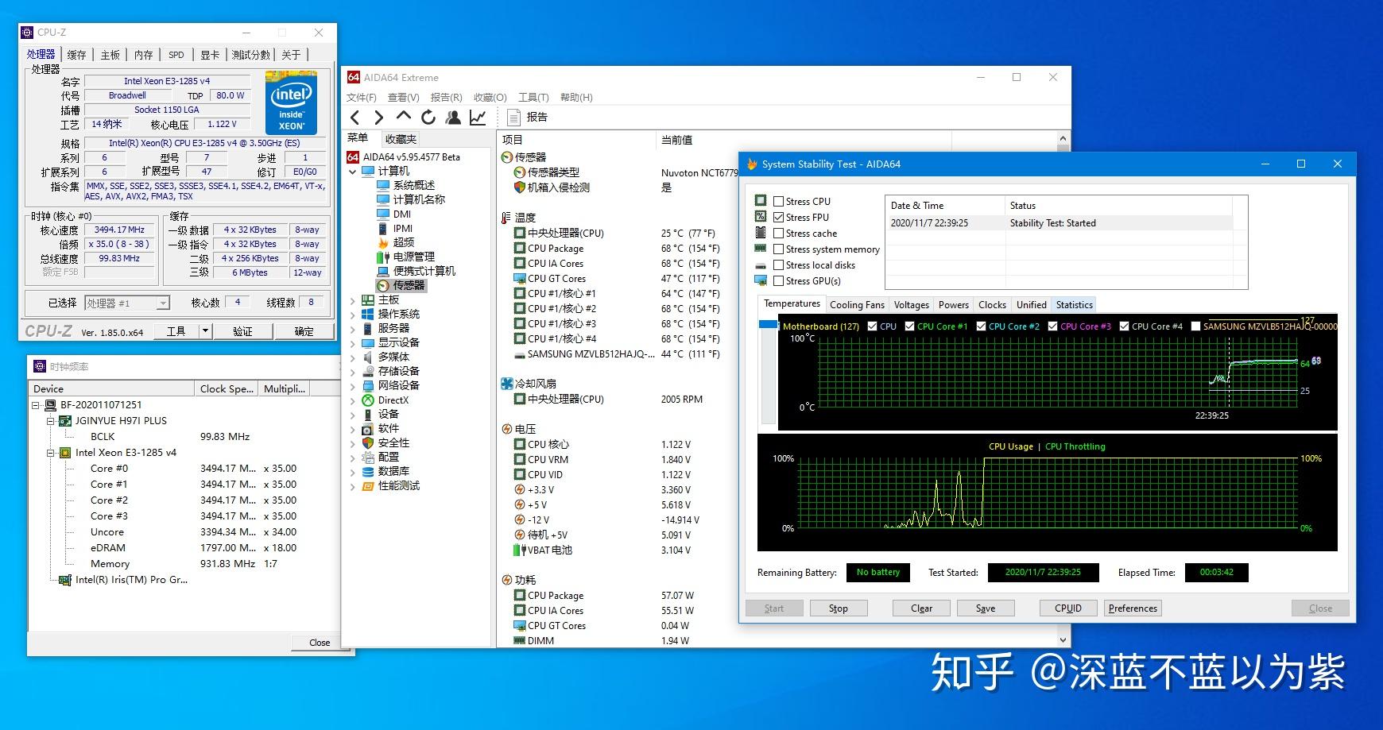Click the back arrow icon in AIDA64 toolbar
Viewport: 1383px width, 730px height.
[x=355, y=116]
